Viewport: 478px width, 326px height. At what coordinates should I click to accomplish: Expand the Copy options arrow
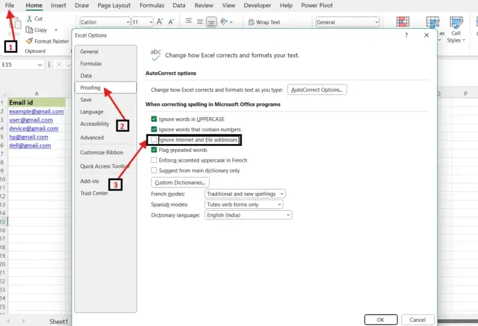coord(56,30)
